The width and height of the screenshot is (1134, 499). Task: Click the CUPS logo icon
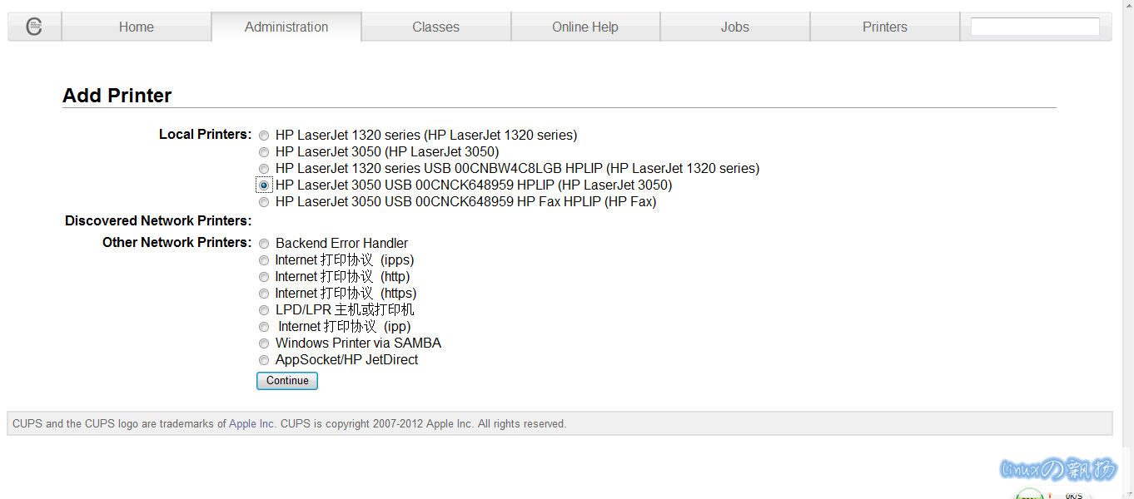tap(34, 27)
